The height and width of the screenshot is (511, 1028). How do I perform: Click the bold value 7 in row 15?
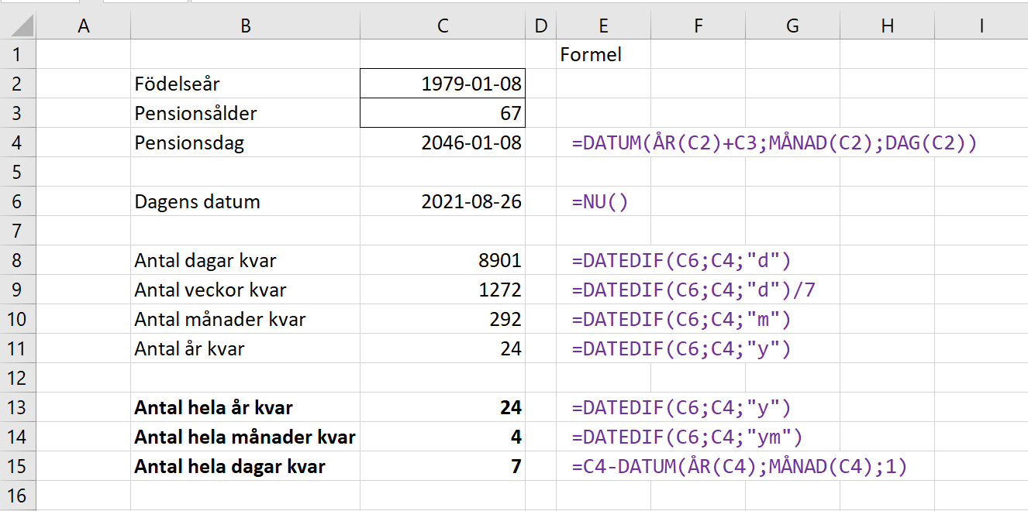click(x=443, y=467)
